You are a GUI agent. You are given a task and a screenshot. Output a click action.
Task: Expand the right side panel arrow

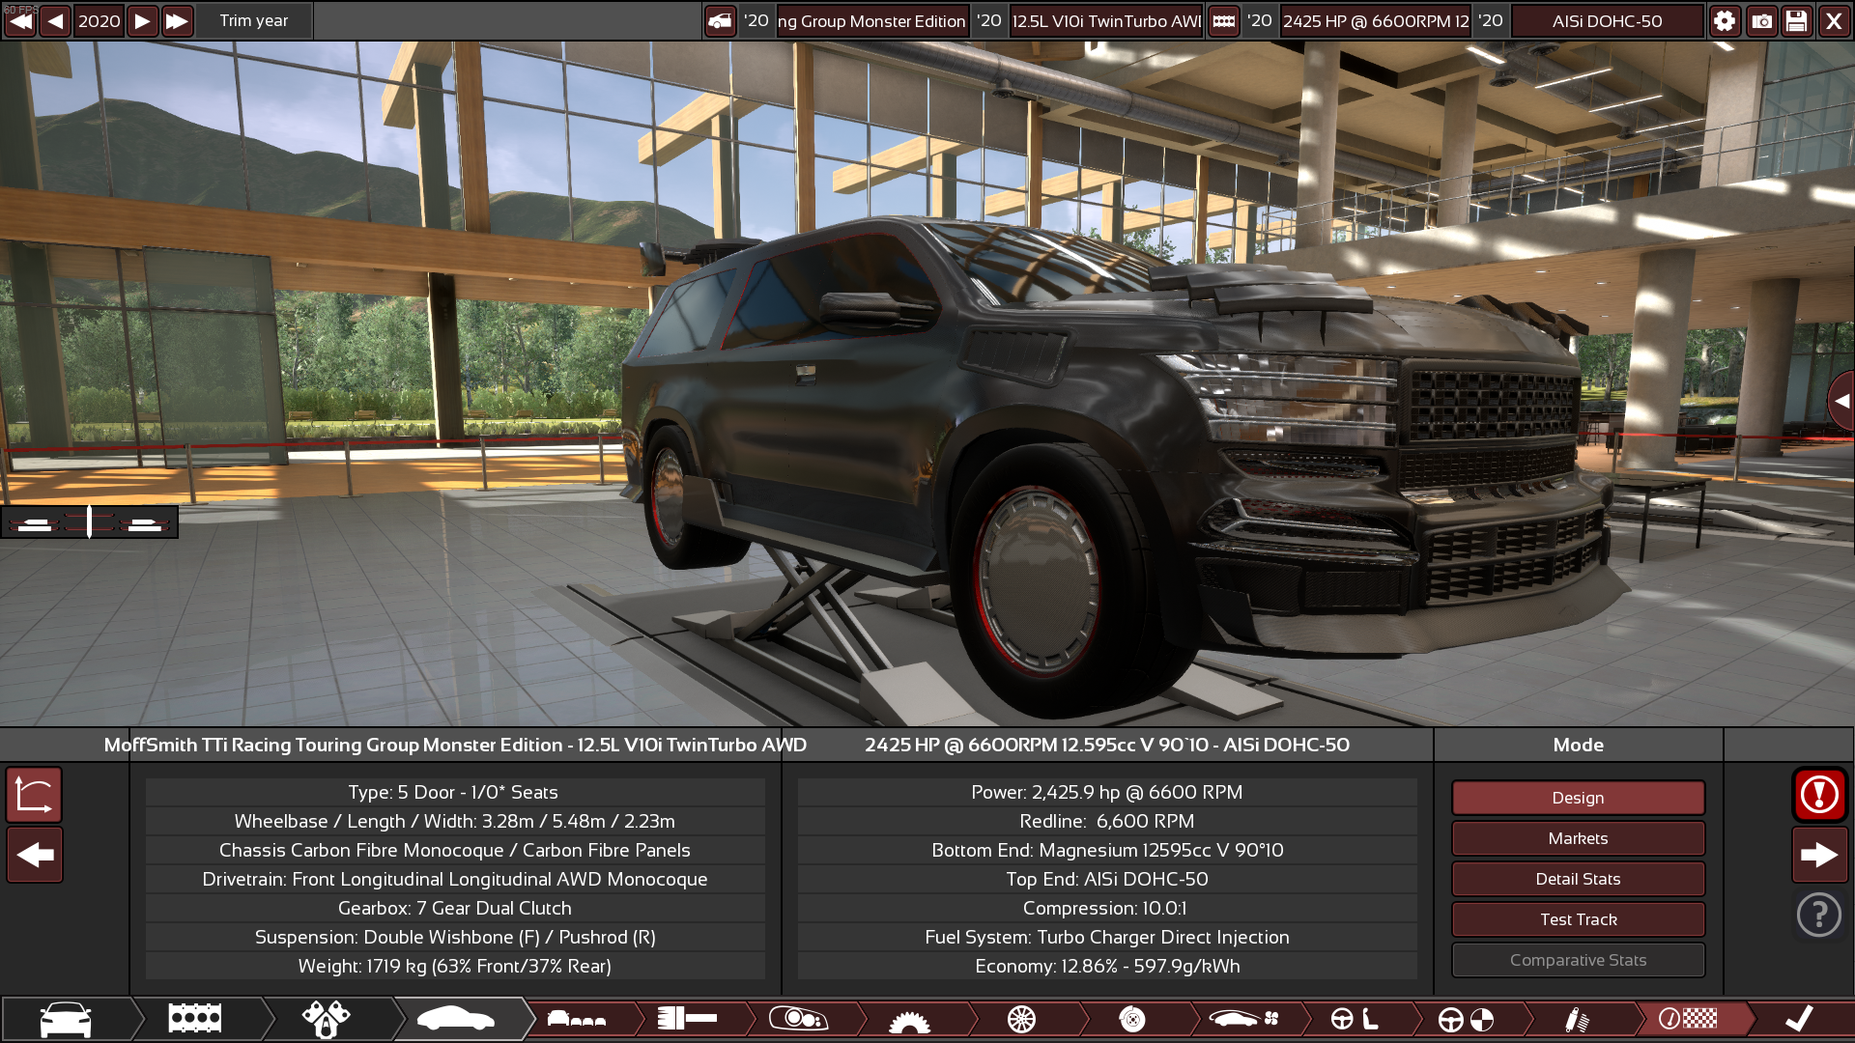click(x=1841, y=400)
